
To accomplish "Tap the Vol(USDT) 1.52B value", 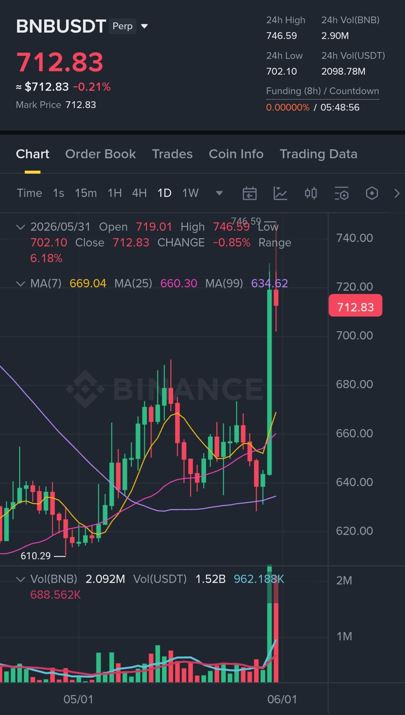I will (211, 579).
